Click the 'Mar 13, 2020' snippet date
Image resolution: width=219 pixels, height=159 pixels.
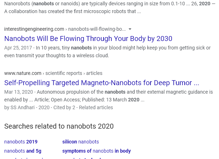[19, 92]
